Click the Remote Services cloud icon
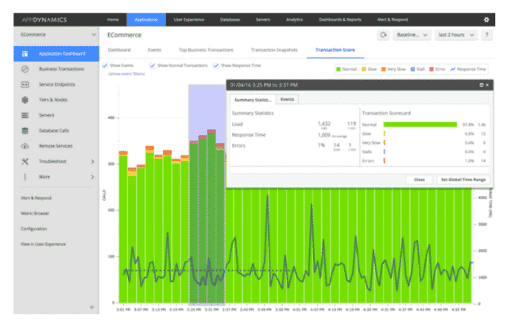The width and height of the screenshot is (507, 335). pos(25,146)
